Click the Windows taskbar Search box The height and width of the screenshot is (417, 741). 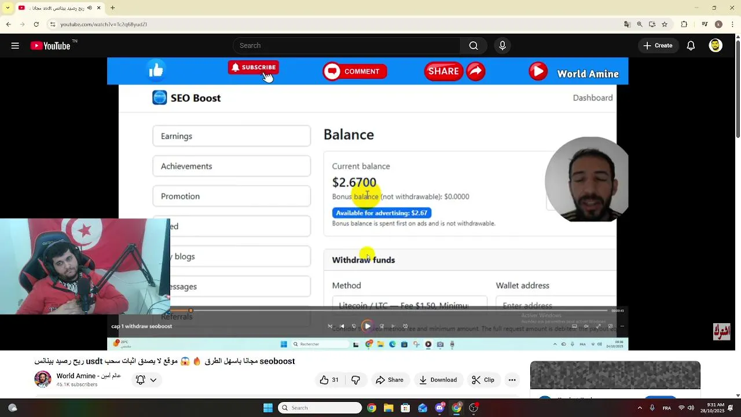click(320, 408)
